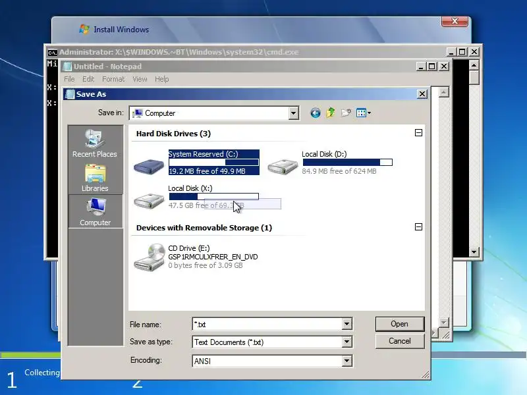
Task: Close the Save As dialog
Action: [x=422, y=94]
